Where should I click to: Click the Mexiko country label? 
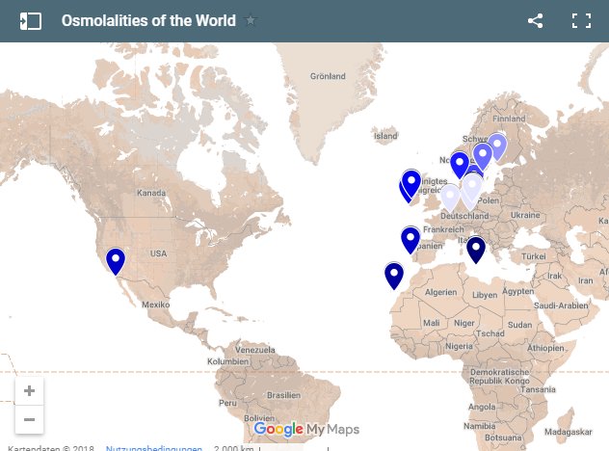click(x=155, y=305)
